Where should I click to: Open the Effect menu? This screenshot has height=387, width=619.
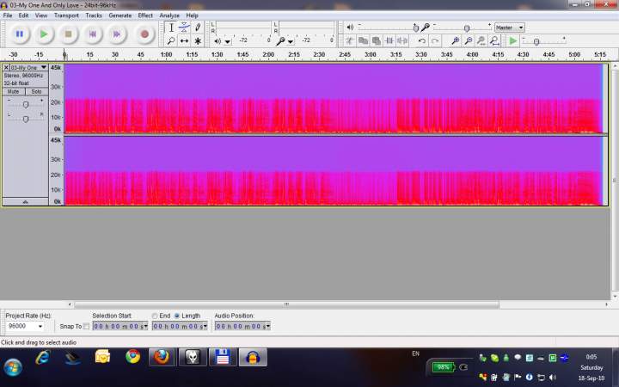pos(145,15)
